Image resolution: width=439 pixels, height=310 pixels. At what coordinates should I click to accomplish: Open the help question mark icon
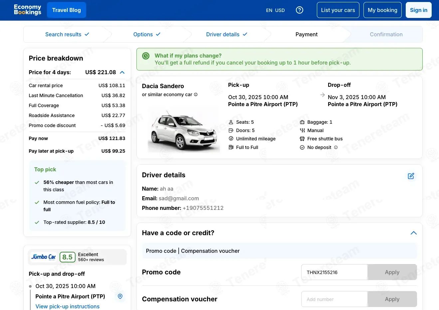click(300, 10)
